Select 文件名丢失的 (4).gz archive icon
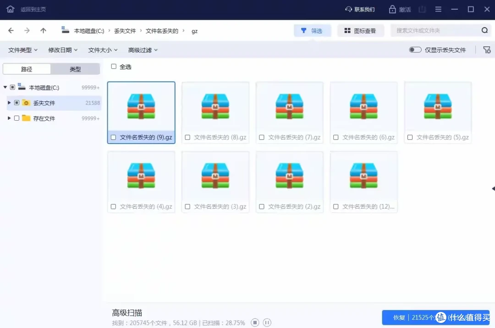Screen dimensions: 495x328 (141, 176)
